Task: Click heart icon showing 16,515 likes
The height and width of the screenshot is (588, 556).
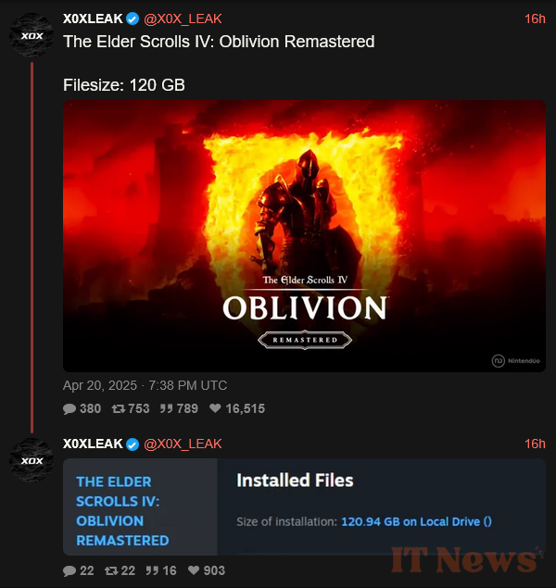Action: pos(215,408)
